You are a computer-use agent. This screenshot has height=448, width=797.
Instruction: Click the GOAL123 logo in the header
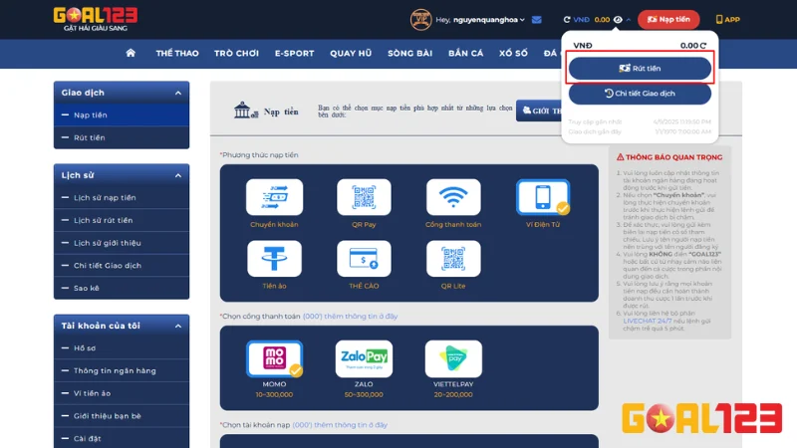tap(96, 19)
